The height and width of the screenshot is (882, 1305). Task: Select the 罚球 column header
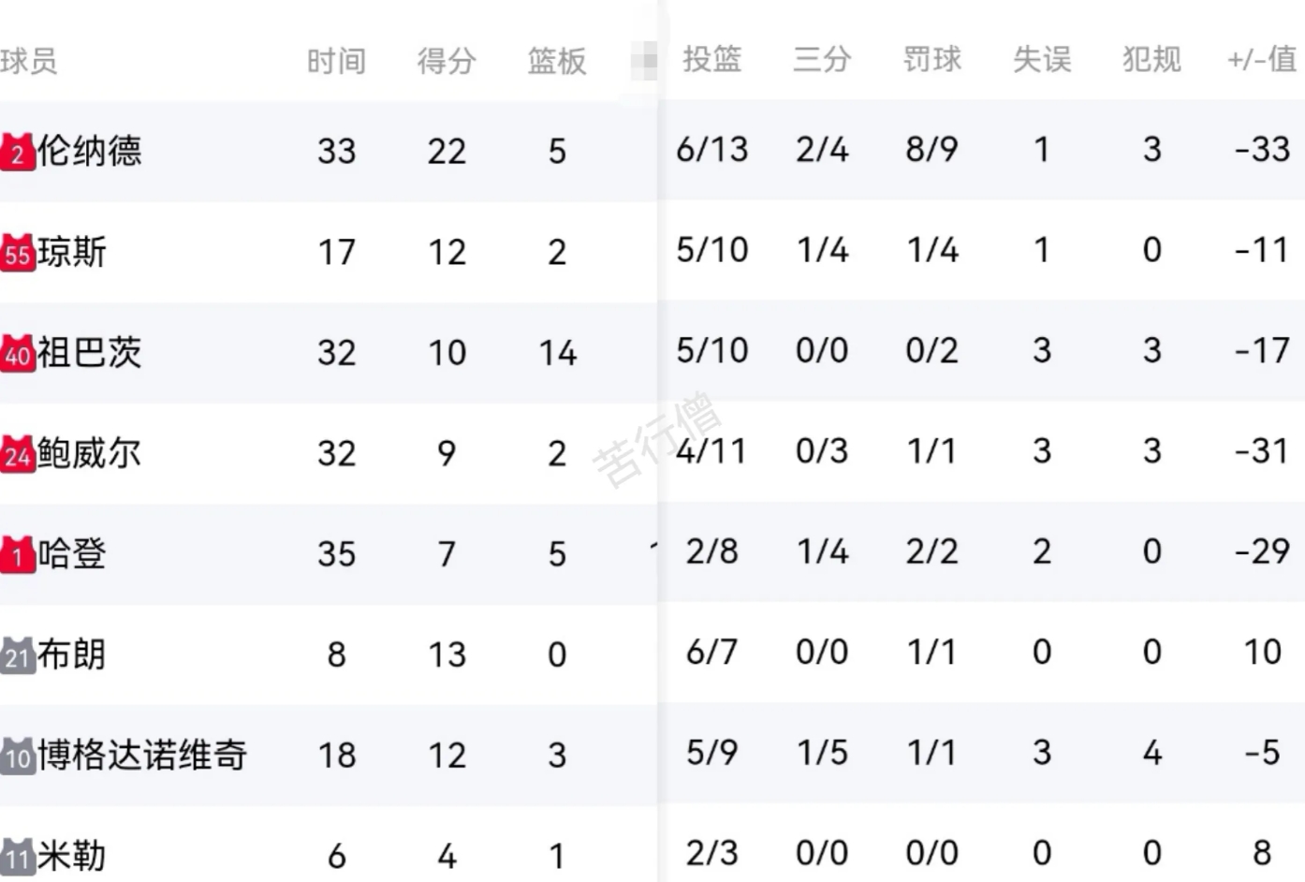pyautogui.click(x=931, y=59)
